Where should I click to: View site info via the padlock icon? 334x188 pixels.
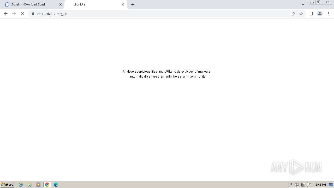coord(33,14)
